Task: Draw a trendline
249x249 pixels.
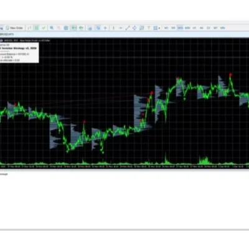Action: pyautogui.click(x=128, y=28)
